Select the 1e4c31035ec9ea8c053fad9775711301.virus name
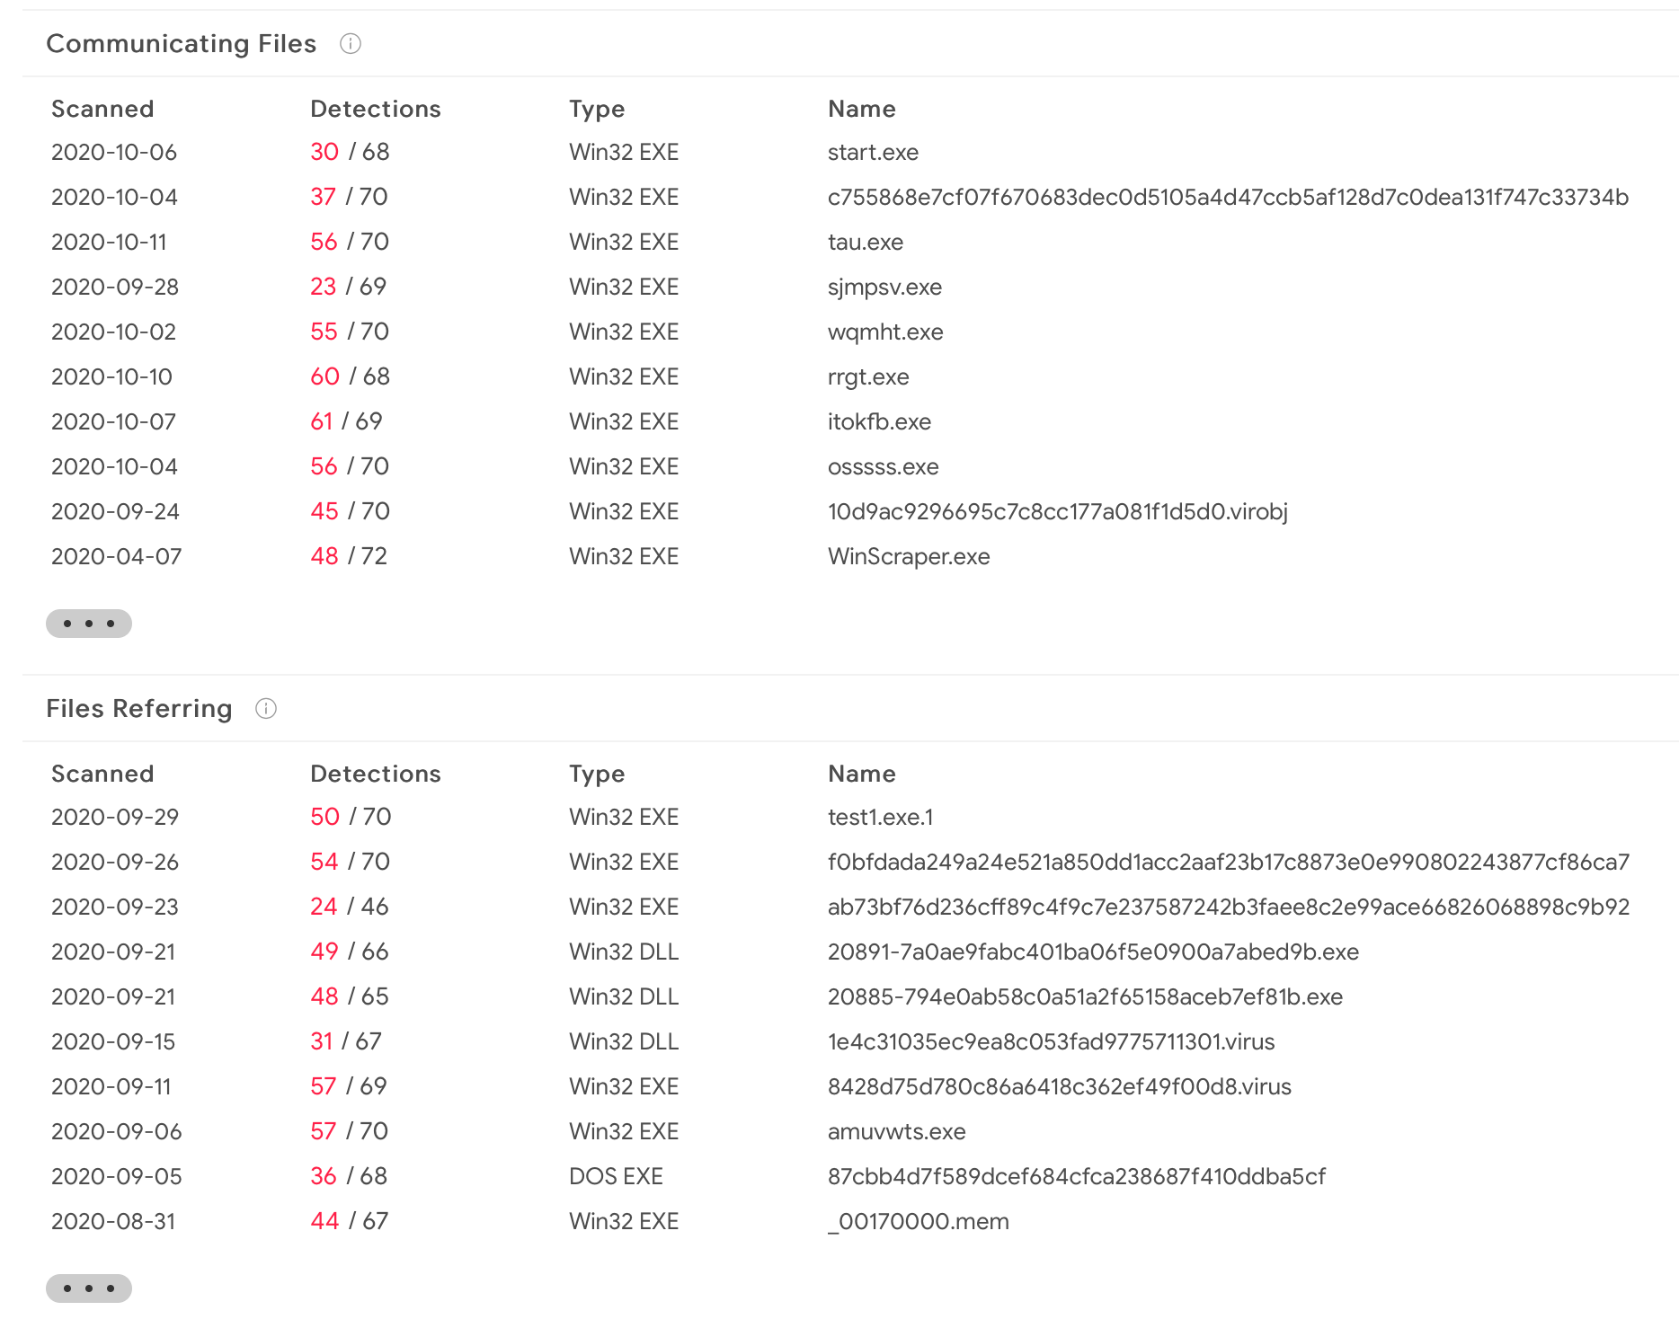The width and height of the screenshot is (1679, 1337). click(x=1051, y=1041)
